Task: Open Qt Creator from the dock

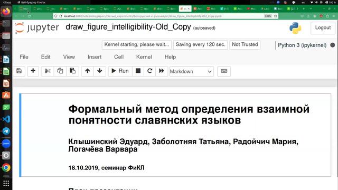Action: tap(6, 107)
